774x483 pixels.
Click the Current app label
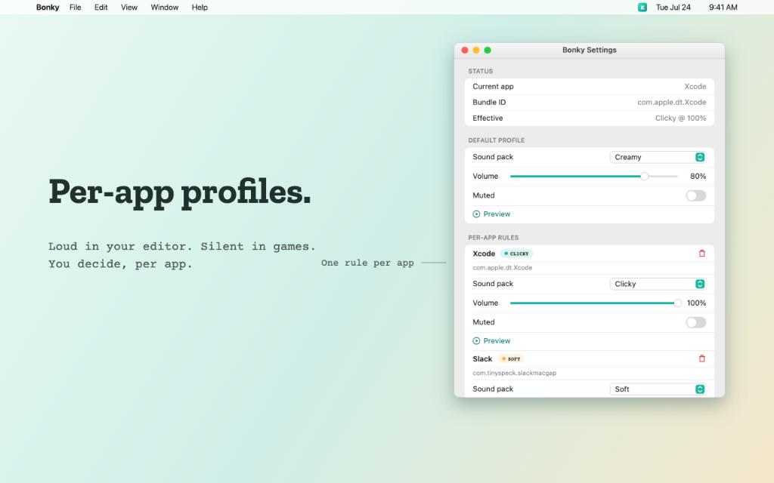click(x=493, y=86)
